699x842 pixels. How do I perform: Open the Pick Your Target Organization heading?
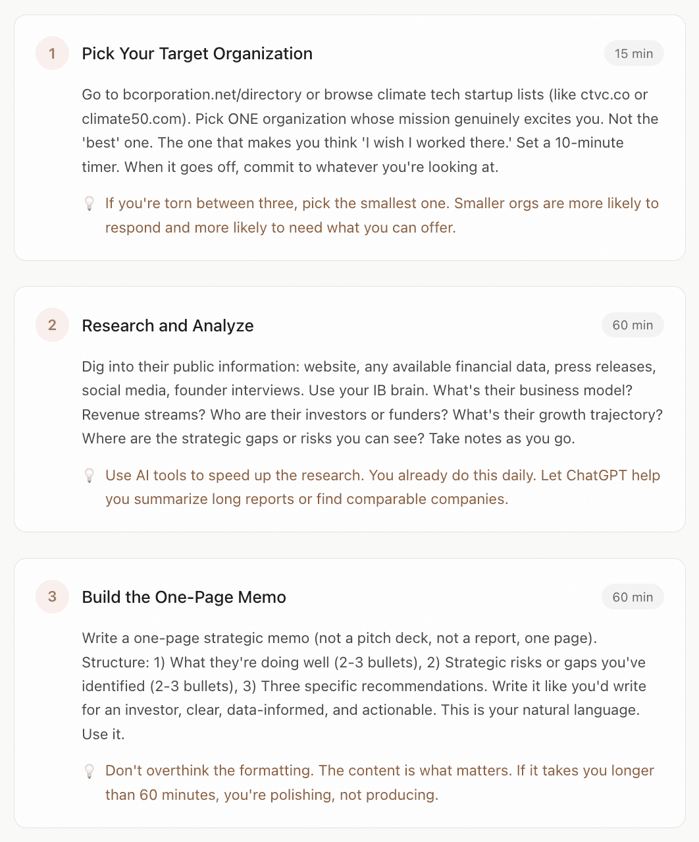pyautogui.click(x=197, y=53)
